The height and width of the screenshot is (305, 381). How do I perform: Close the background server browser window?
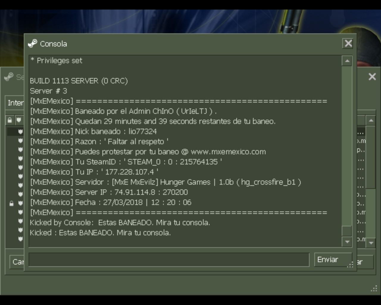pos(372,77)
